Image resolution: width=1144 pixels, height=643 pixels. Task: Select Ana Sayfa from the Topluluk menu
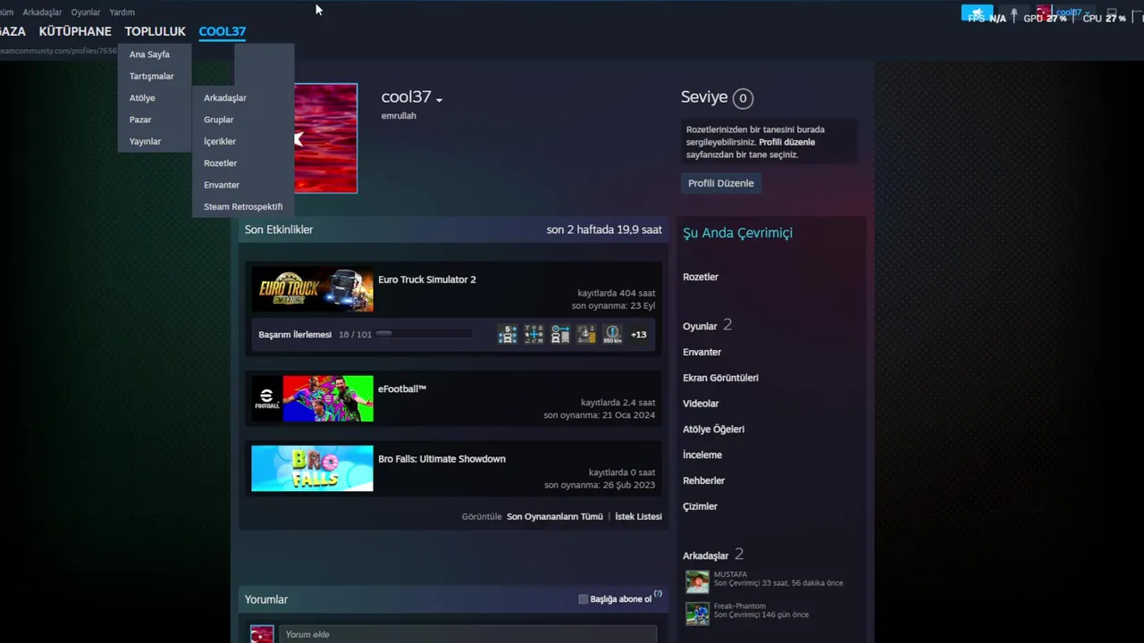149,54
